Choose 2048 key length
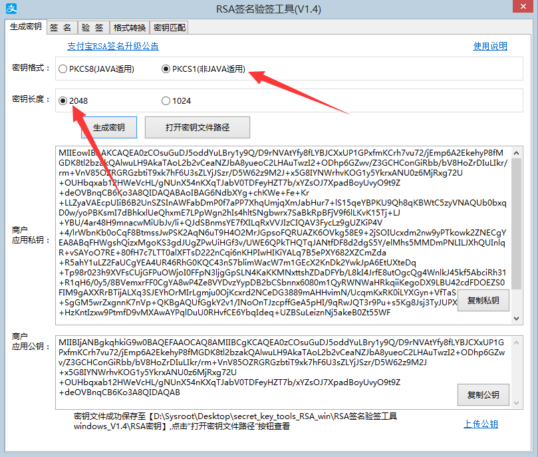538x457 pixels. click(x=73, y=101)
